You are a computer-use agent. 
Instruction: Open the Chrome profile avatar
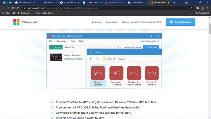[203, 8]
